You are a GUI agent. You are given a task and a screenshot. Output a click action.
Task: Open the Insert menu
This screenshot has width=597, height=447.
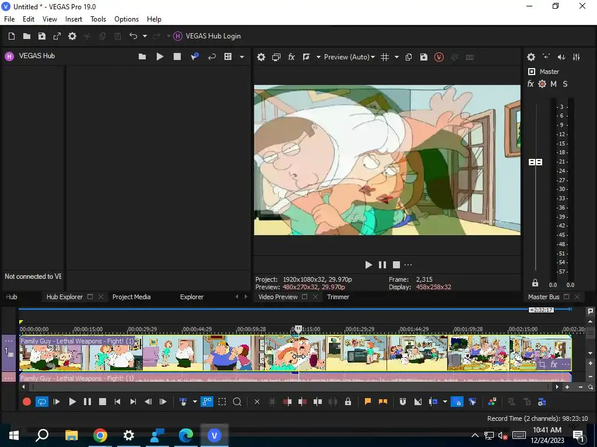pyautogui.click(x=73, y=19)
